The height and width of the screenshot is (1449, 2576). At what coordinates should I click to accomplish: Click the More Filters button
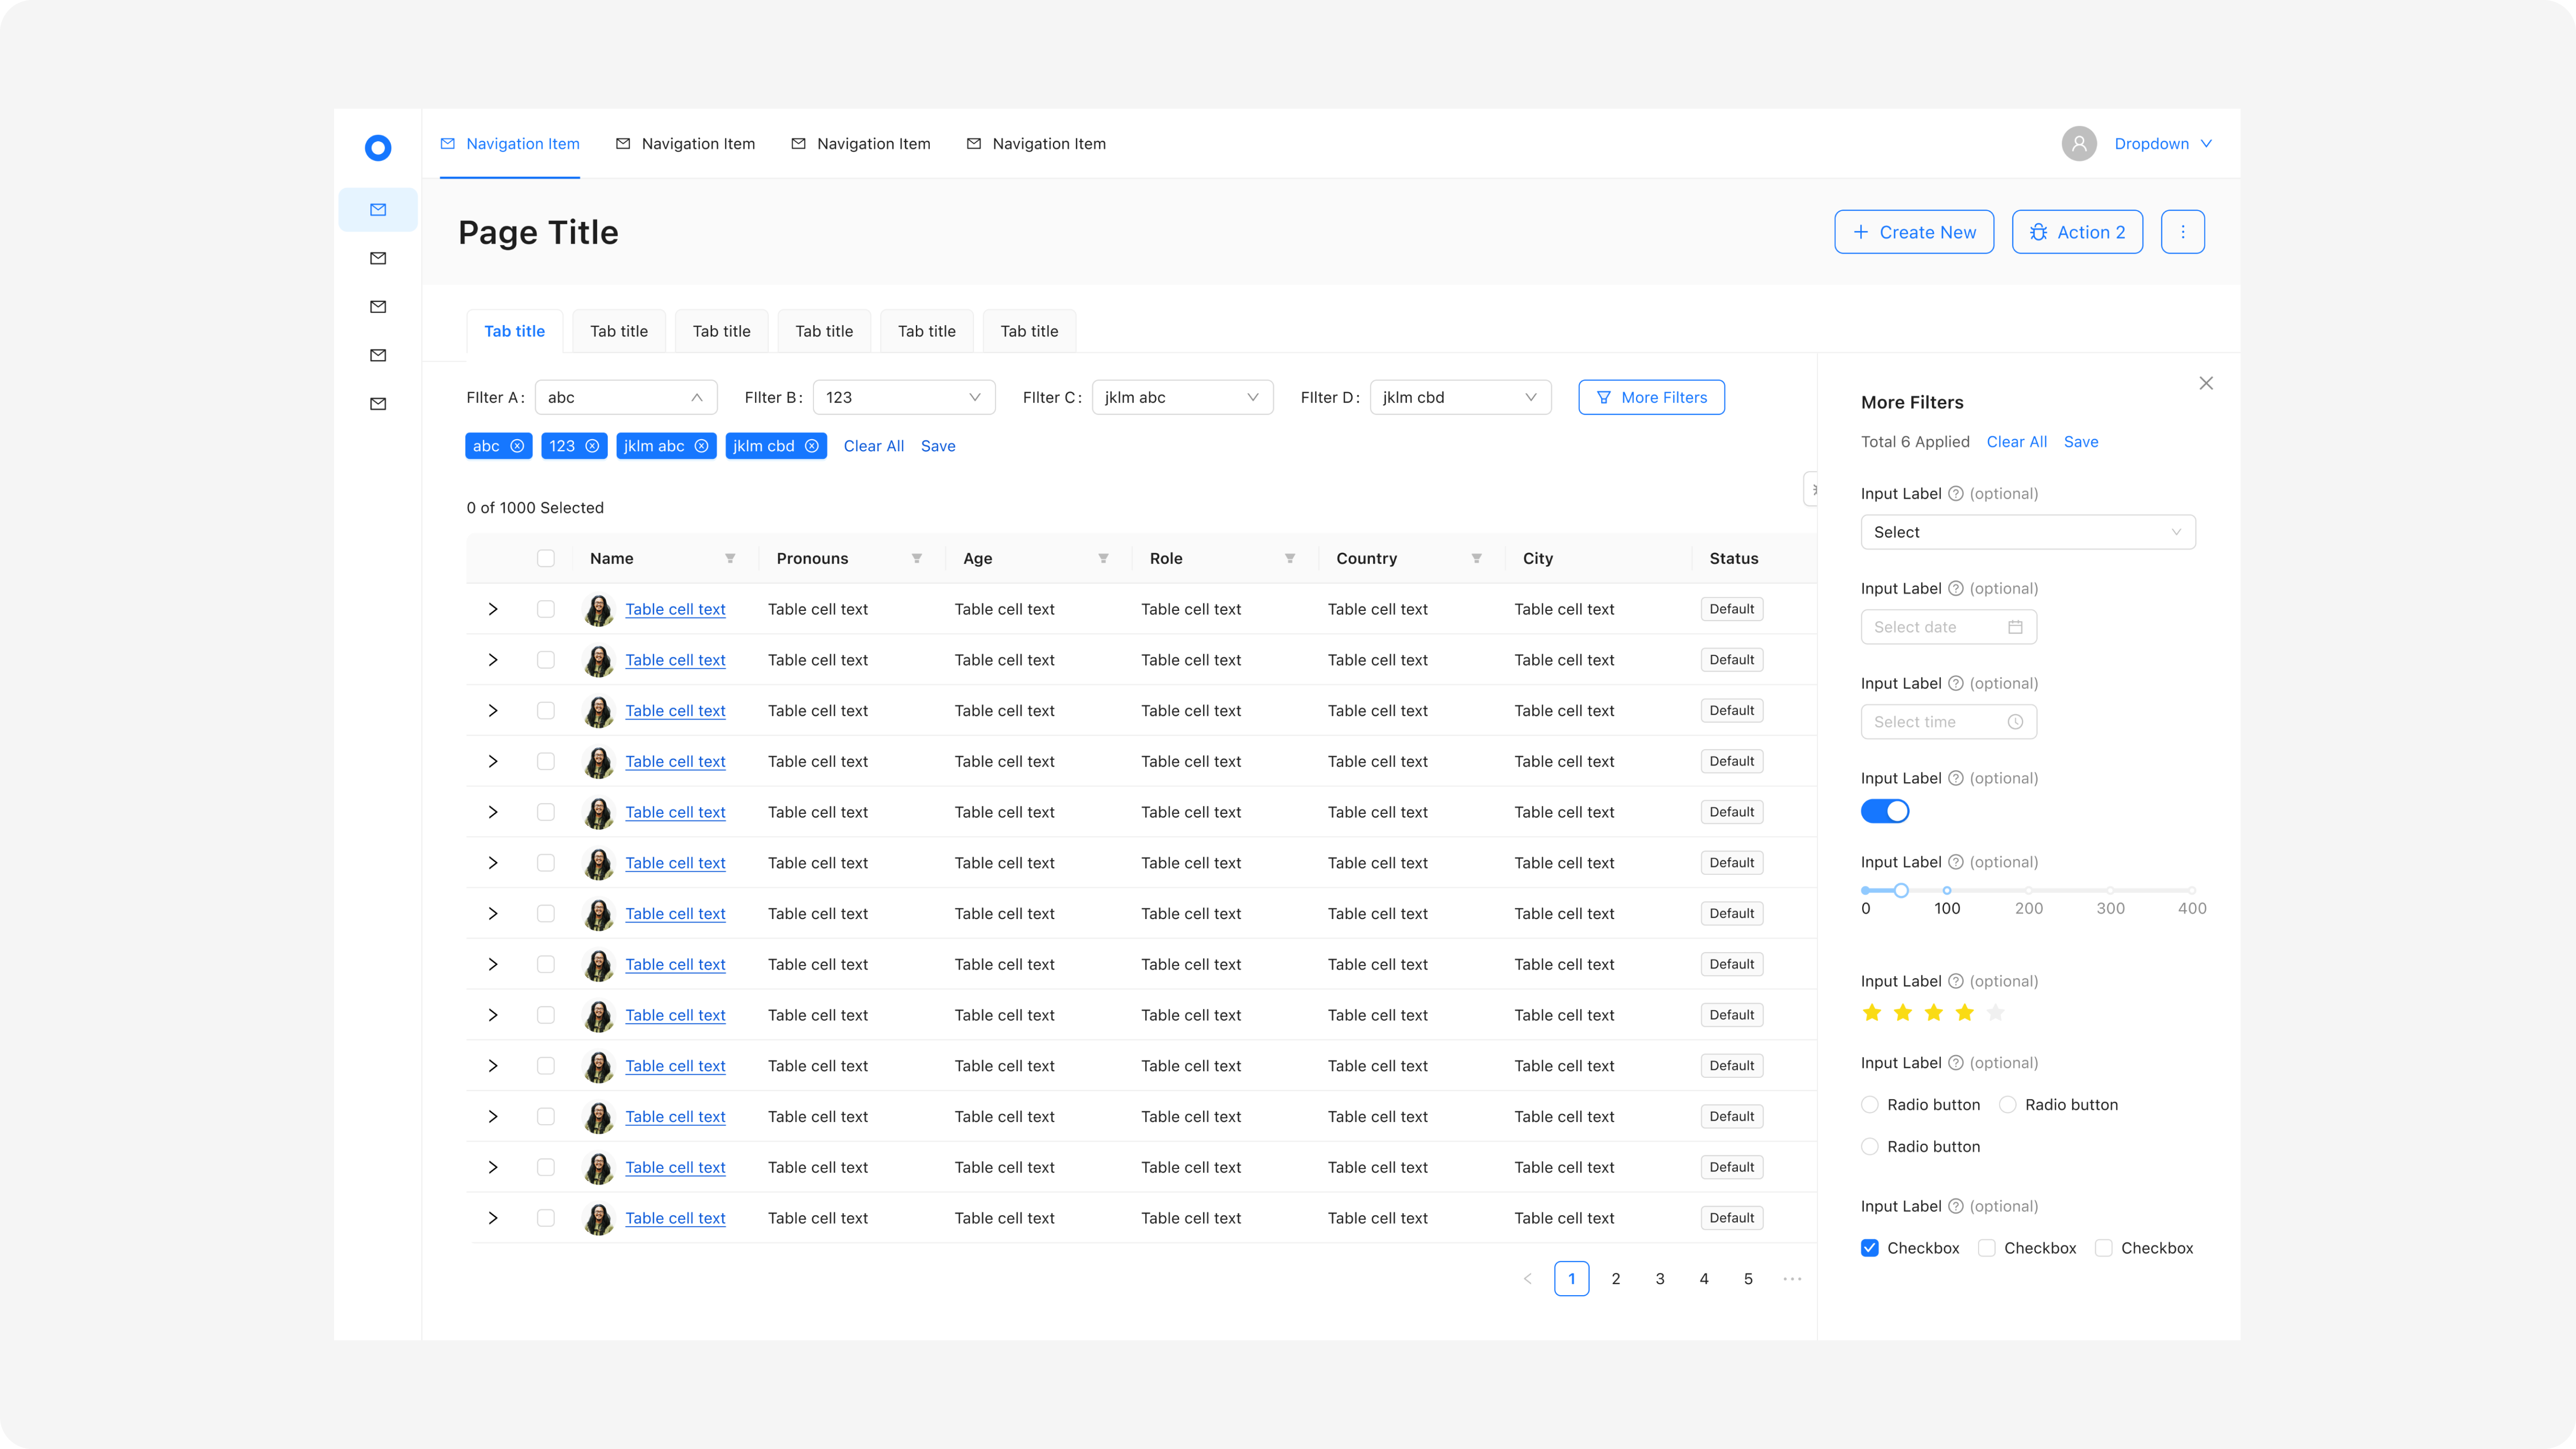(1651, 398)
